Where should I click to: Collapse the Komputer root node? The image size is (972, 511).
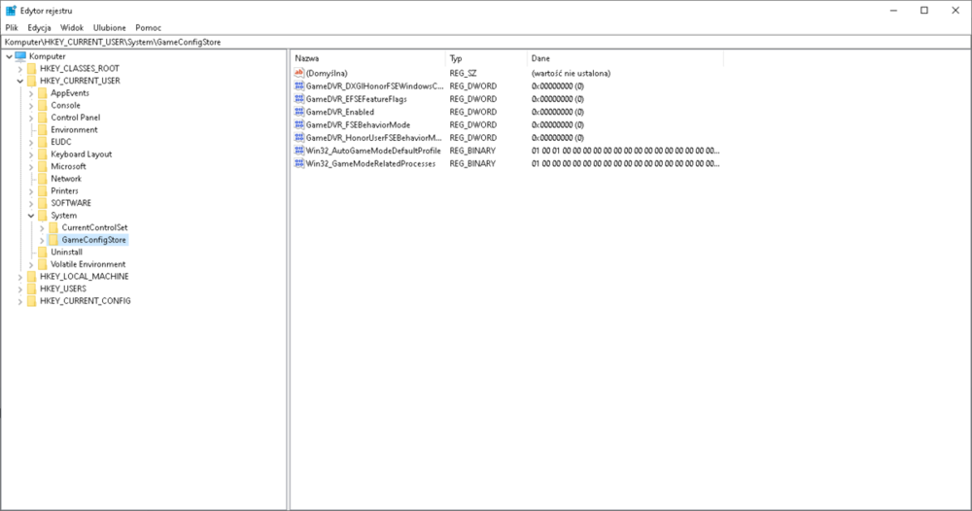coord(10,56)
